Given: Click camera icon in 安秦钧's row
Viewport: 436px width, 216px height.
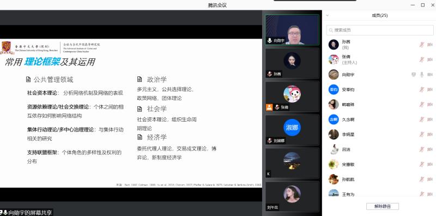Looking at the screenshot, I should (x=430, y=89).
